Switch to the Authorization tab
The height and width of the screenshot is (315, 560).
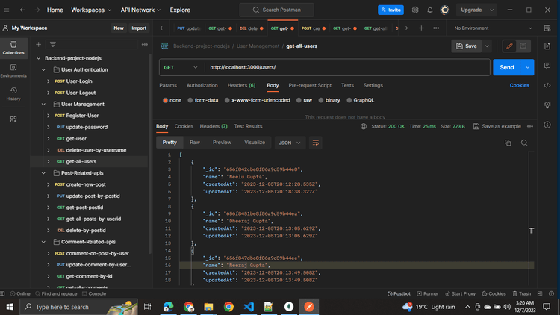click(202, 85)
